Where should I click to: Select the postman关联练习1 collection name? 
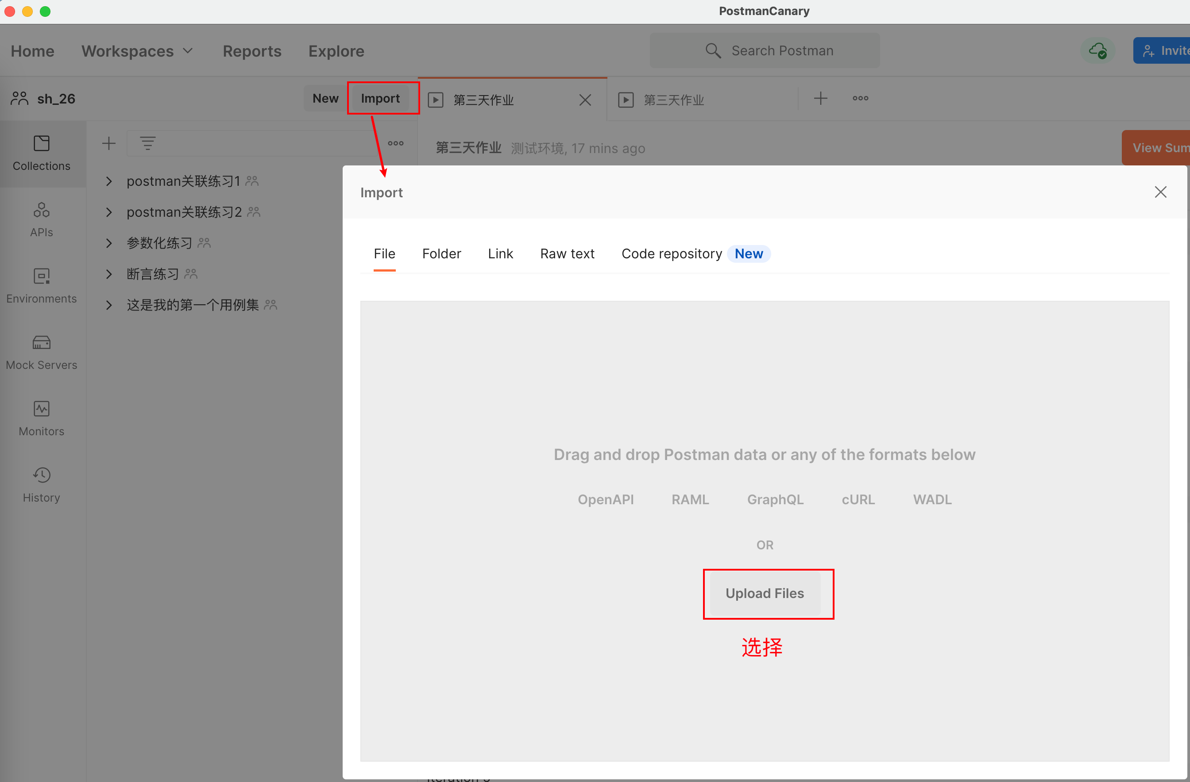tap(183, 181)
